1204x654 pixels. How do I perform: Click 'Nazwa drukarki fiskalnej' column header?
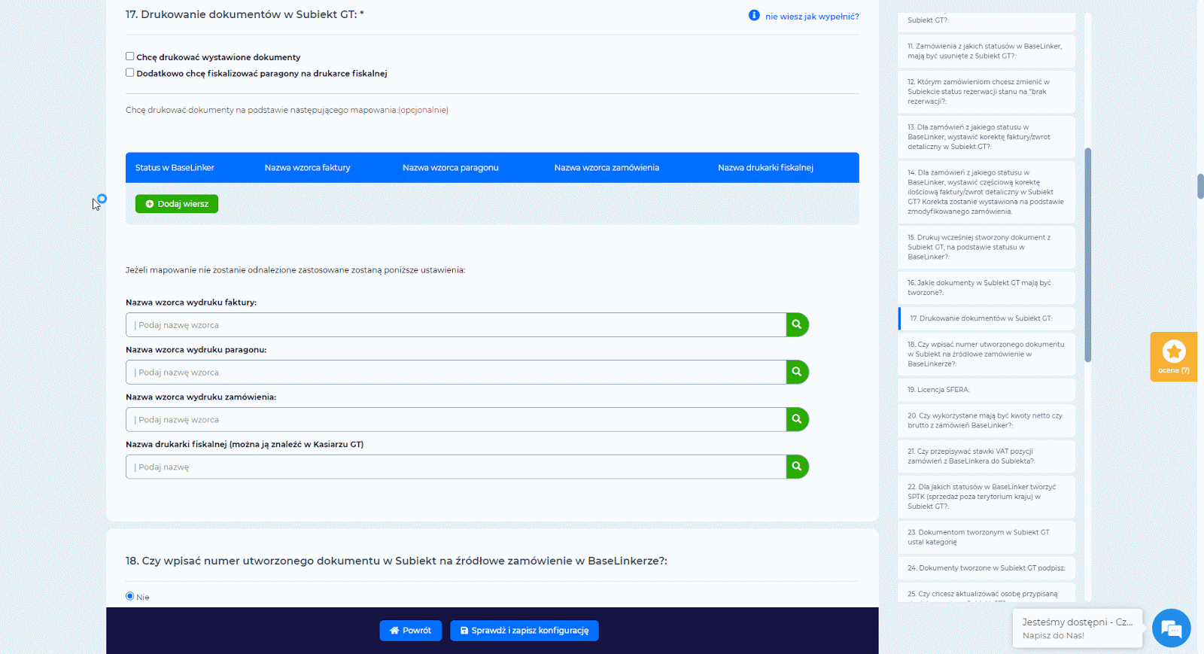coord(765,168)
